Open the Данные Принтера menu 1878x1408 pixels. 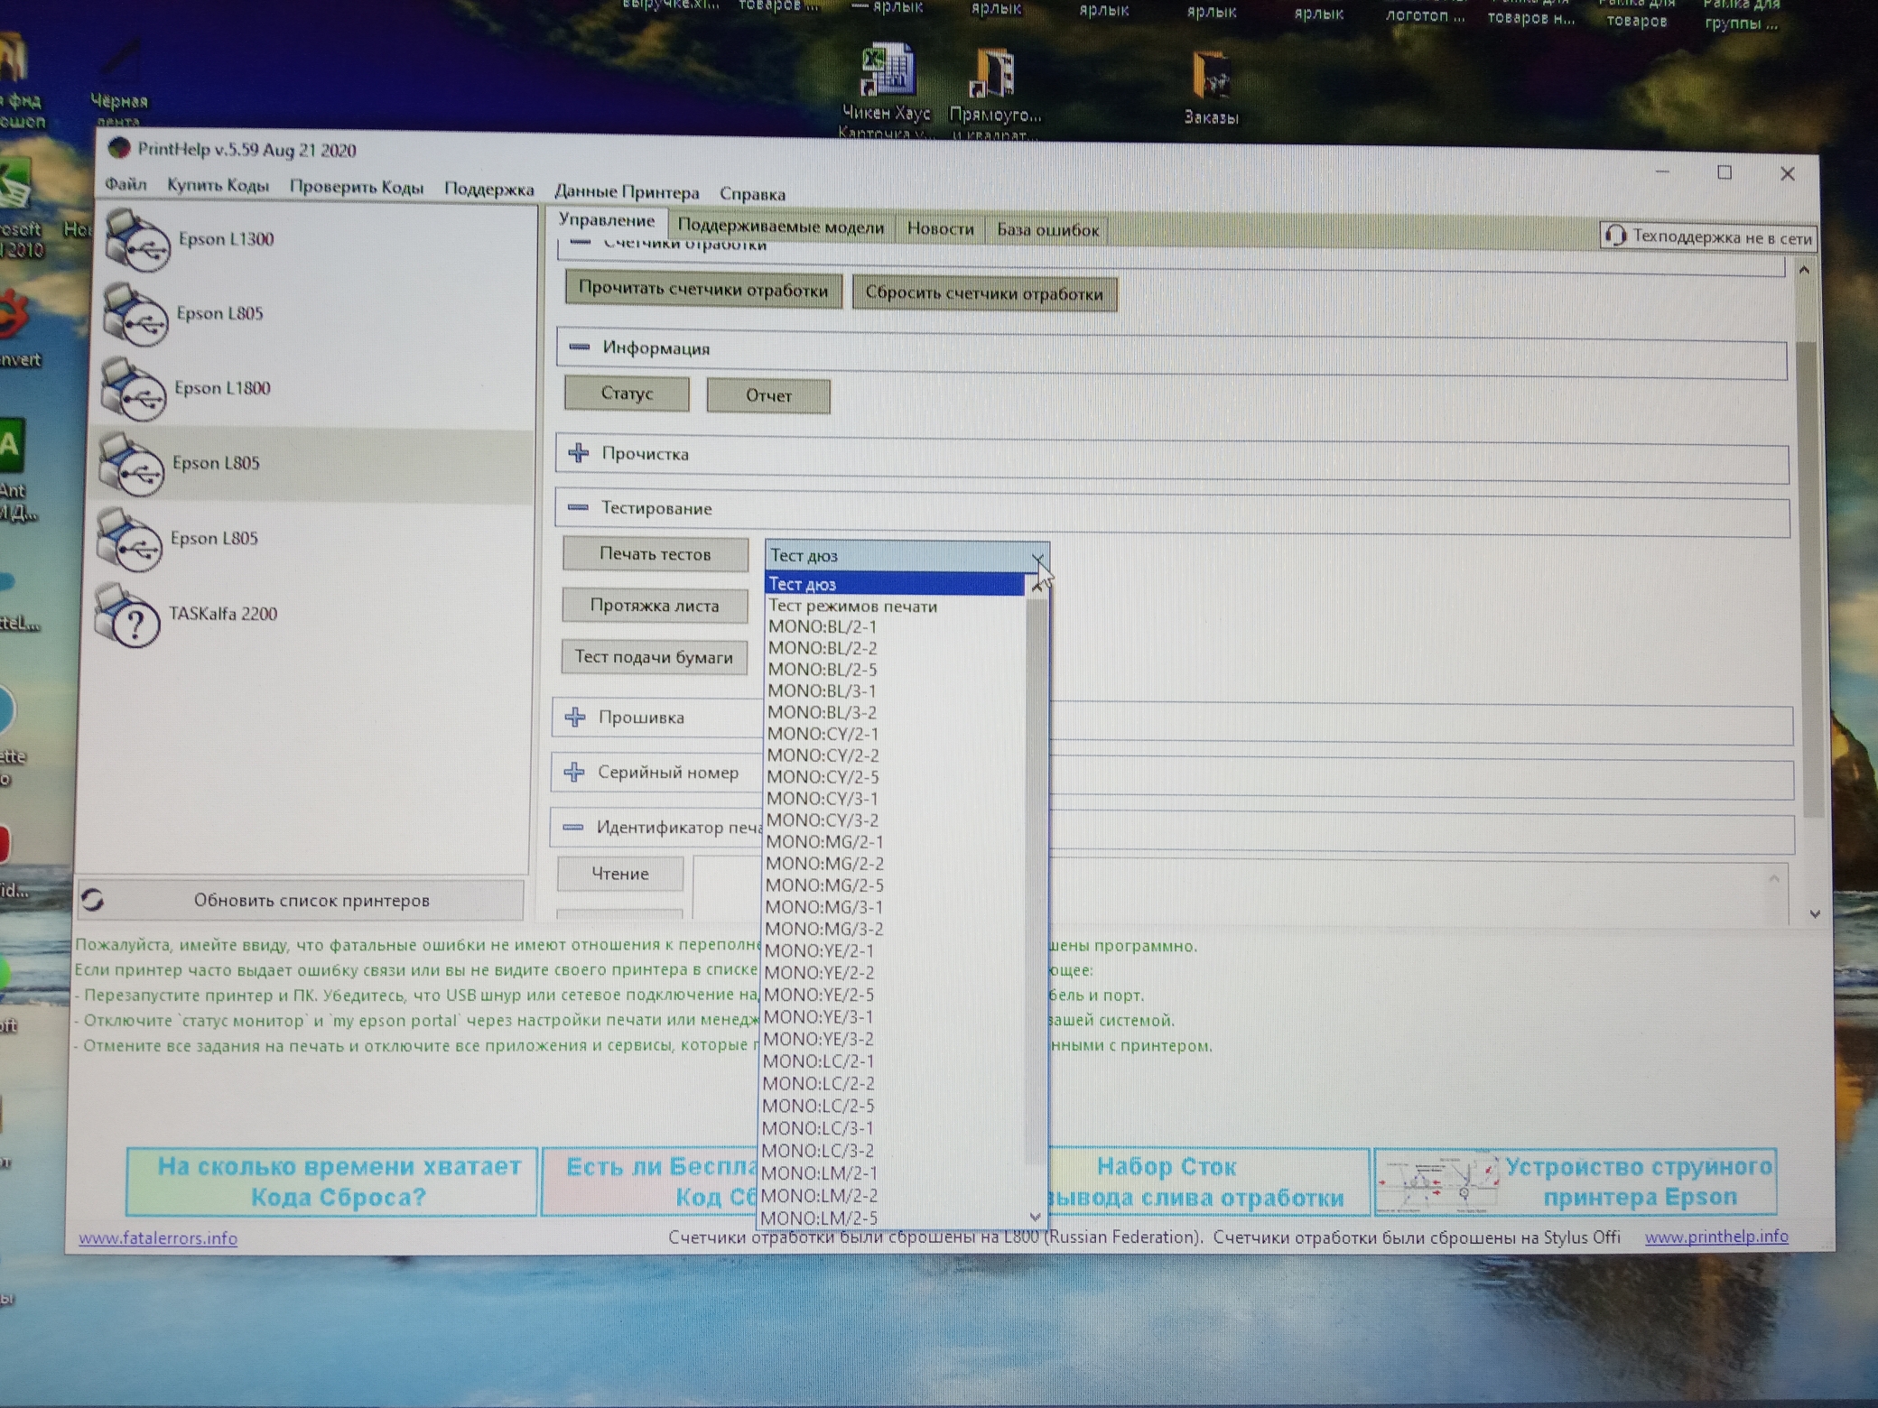pos(627,192)
